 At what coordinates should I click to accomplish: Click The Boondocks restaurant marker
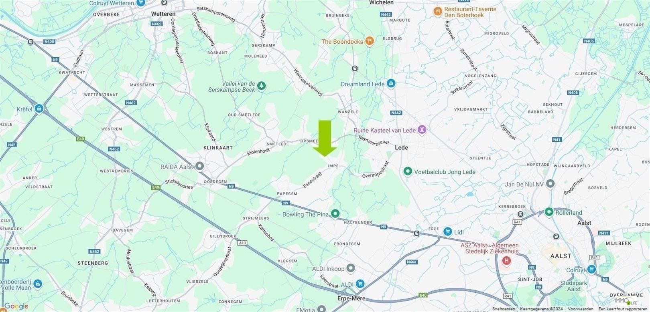(370, 41)
